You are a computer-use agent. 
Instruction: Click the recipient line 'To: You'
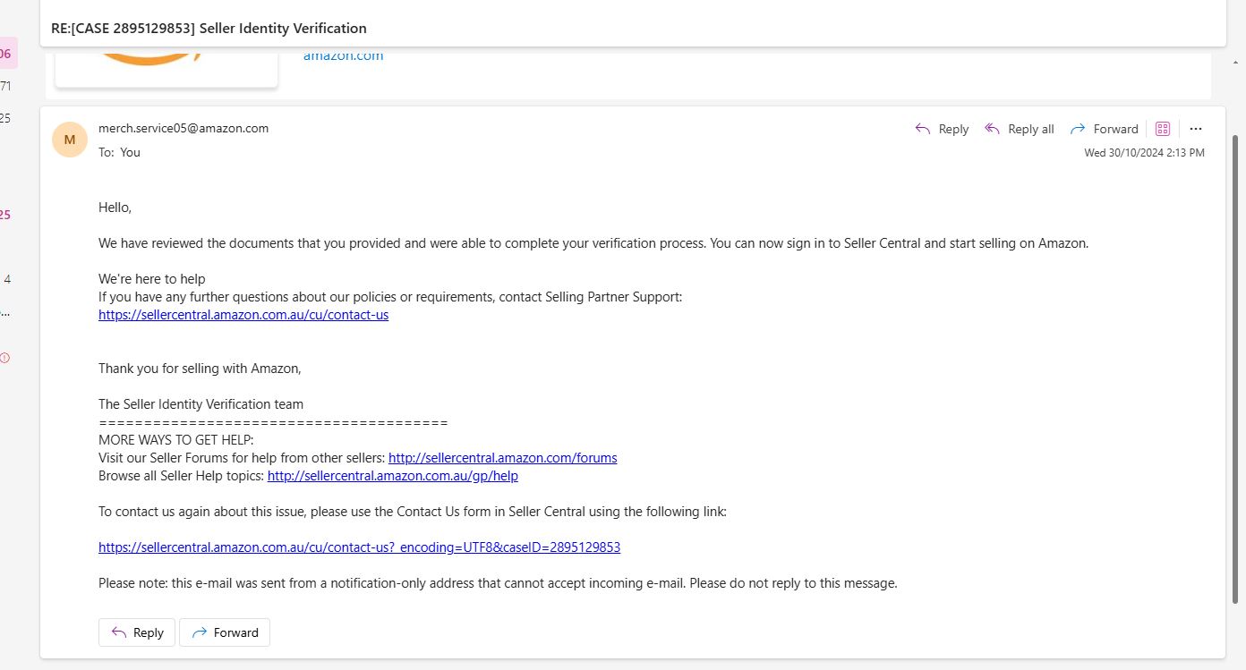point(119,152)
